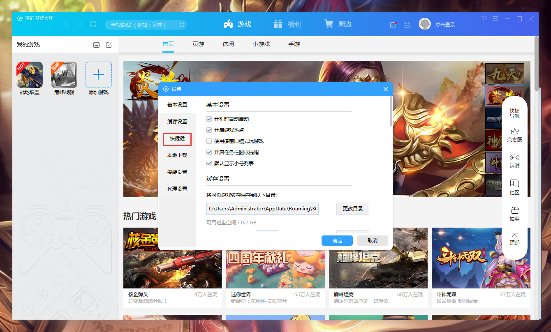Click the 顶部 back-to-top icon
Image resolution: width=551 pixels, height=332 pixels.
point(514,235)
